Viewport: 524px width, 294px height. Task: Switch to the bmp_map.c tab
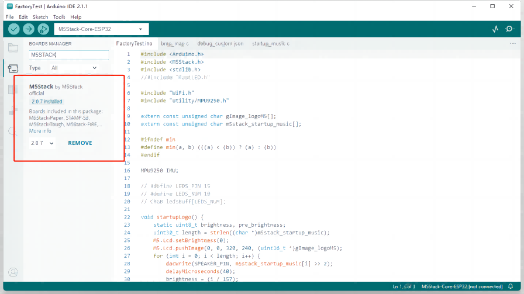coord(174,44)
